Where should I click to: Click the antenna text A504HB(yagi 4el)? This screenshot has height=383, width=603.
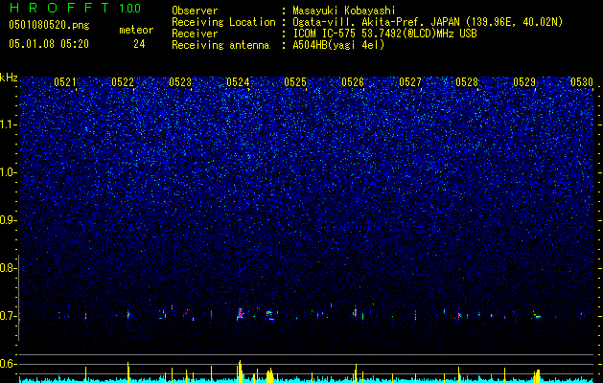[338, 45]
